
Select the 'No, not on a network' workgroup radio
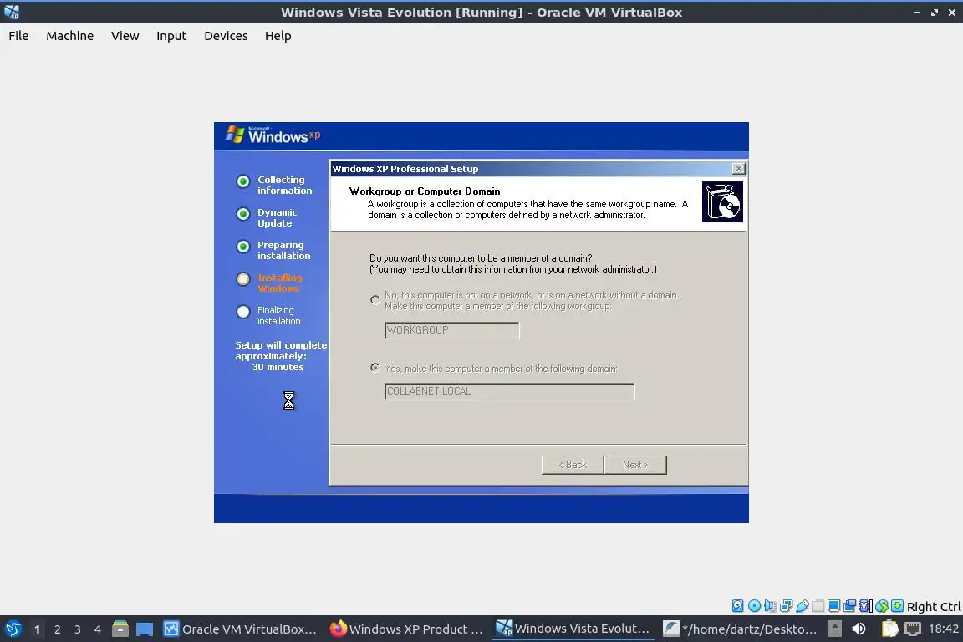click(x=375, y=300)
